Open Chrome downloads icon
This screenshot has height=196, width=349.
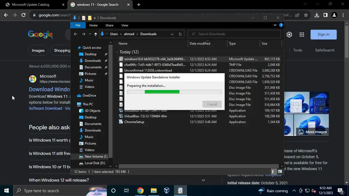(317, 15)
